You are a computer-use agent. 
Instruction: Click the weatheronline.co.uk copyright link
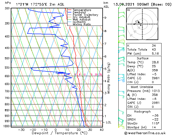click(x=145, y=133)
